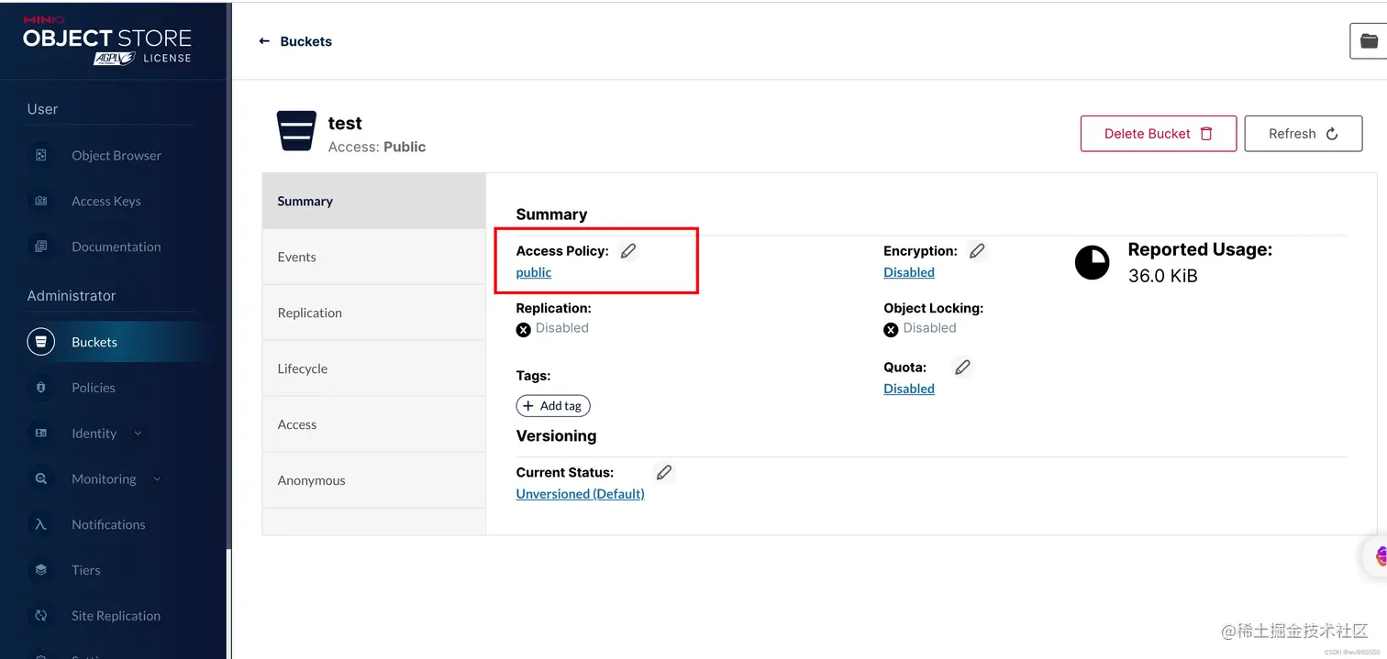Click the Add tag button

553,406
